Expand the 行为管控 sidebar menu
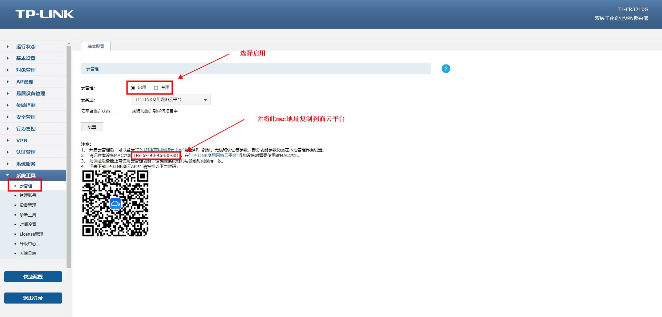The height and width of the screenshot is (317, 662). coord(33,129)
